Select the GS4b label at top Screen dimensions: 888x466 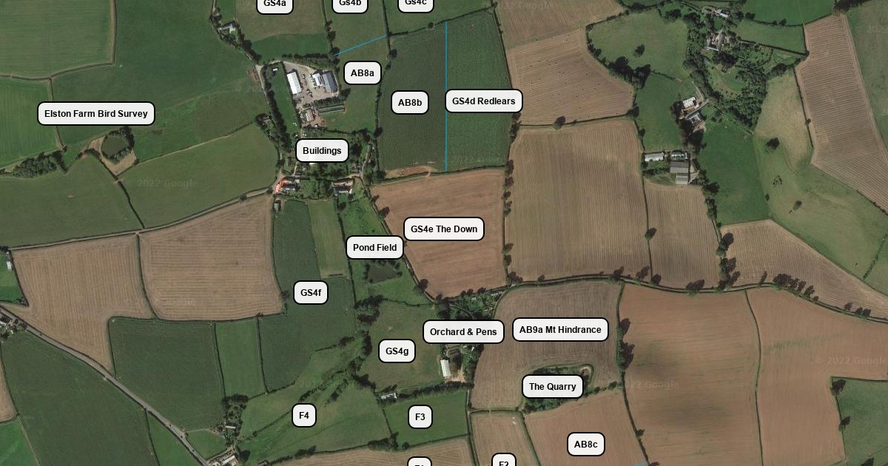[350, 4]
